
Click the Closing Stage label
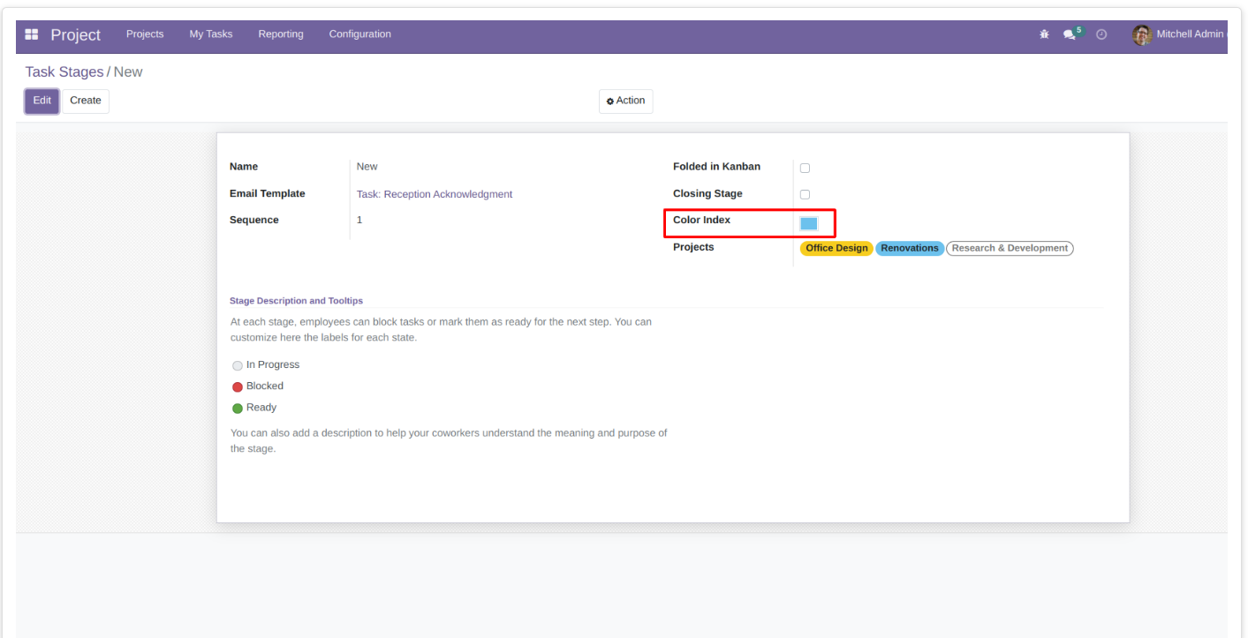tap(708, 194)
